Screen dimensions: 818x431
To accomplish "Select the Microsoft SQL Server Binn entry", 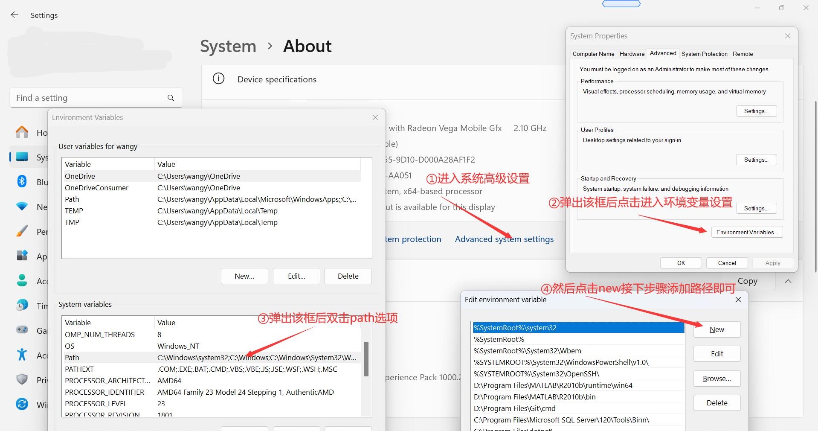I will pyautogui.click(x=578, y=420).
